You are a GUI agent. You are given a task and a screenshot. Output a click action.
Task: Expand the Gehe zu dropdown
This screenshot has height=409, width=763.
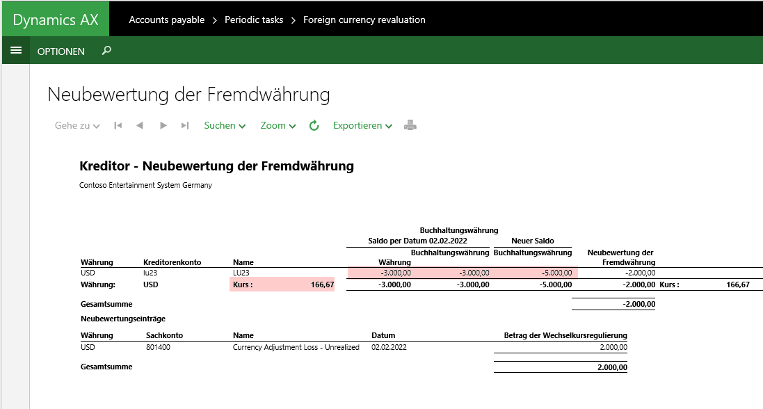(x=77, y=126)
